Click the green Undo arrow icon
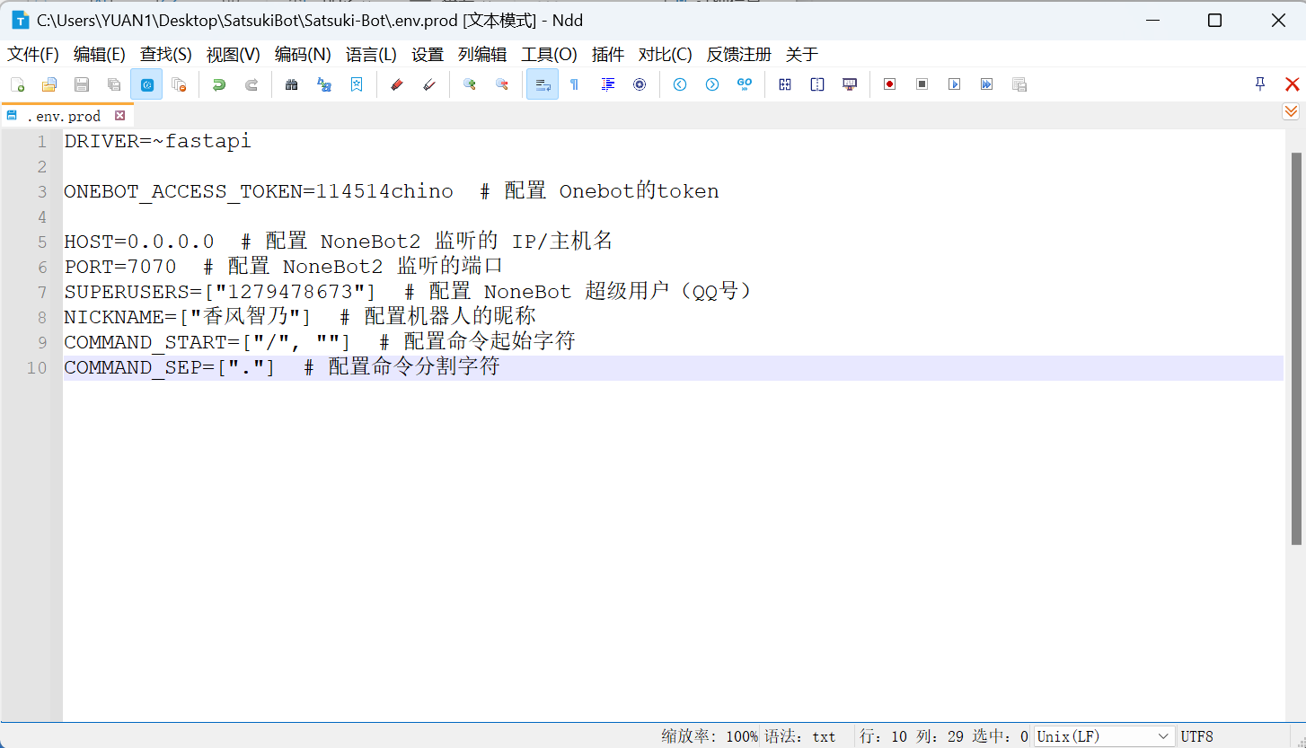This screenshot has width=1306, height=748. [219, 84]
